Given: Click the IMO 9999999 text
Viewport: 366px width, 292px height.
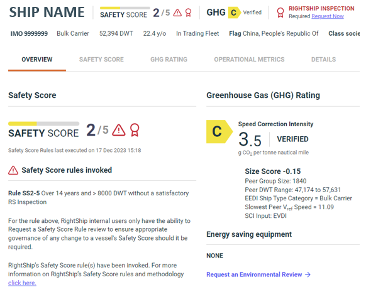Looking at the screenshot, I should click(29, 33).
